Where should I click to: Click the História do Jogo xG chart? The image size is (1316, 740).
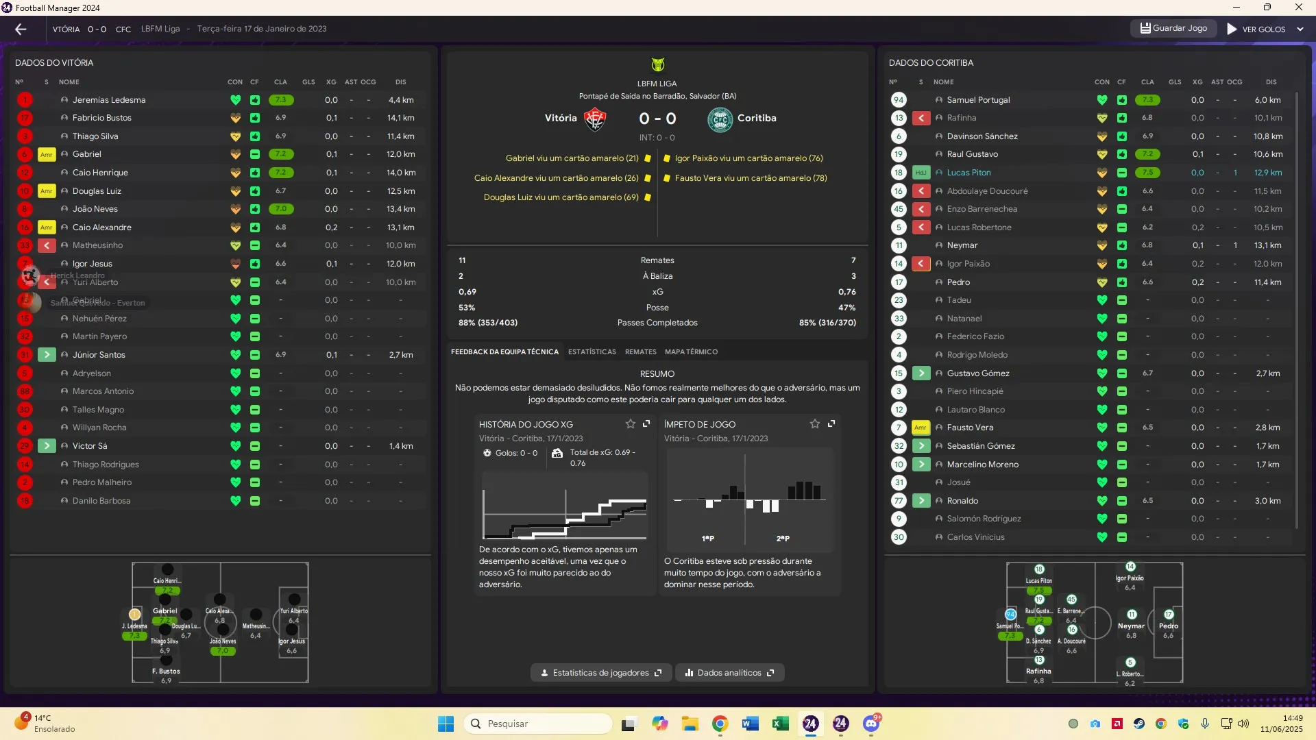tap(565, 506)
